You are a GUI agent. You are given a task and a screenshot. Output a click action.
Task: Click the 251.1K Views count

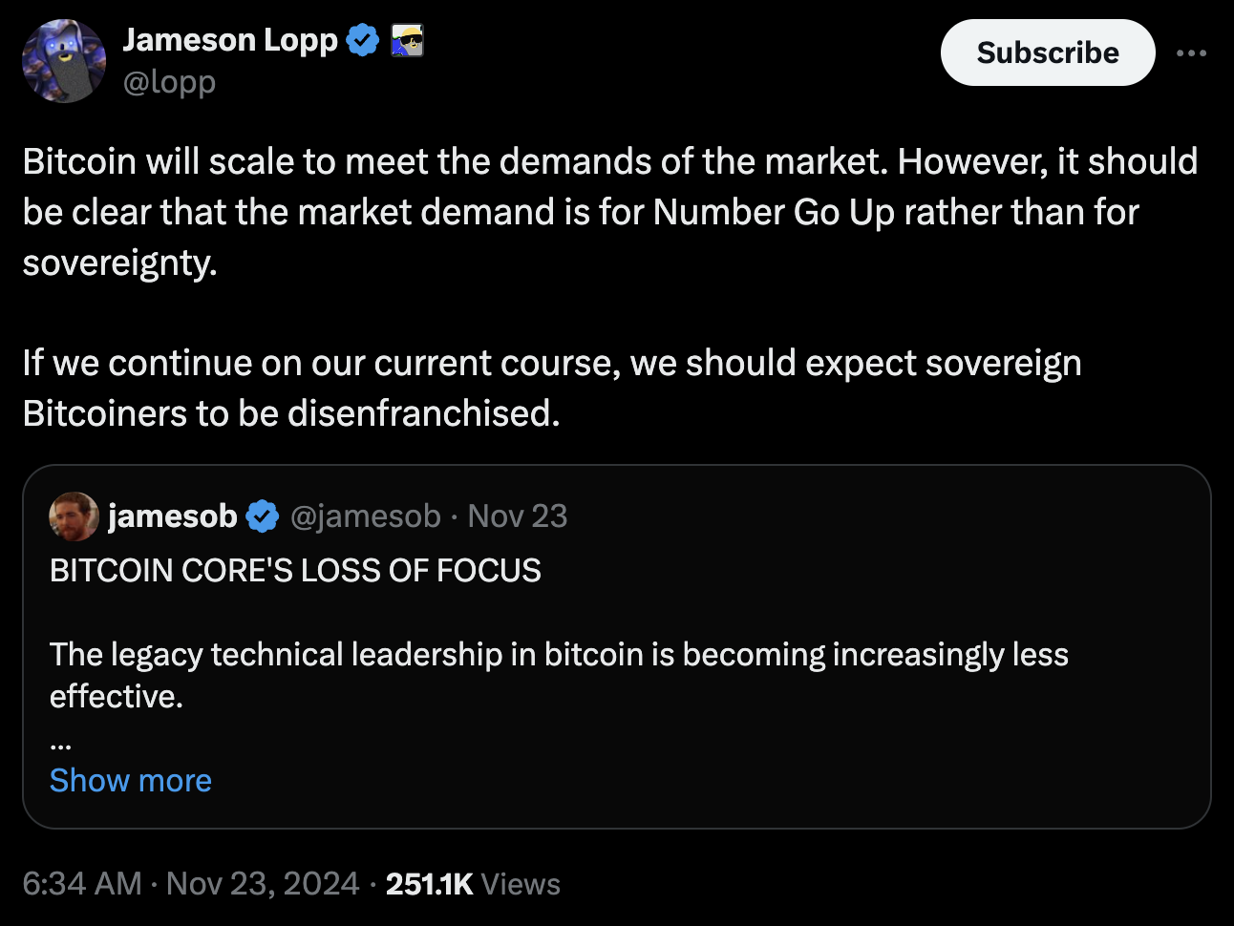(x=473, y=884)
